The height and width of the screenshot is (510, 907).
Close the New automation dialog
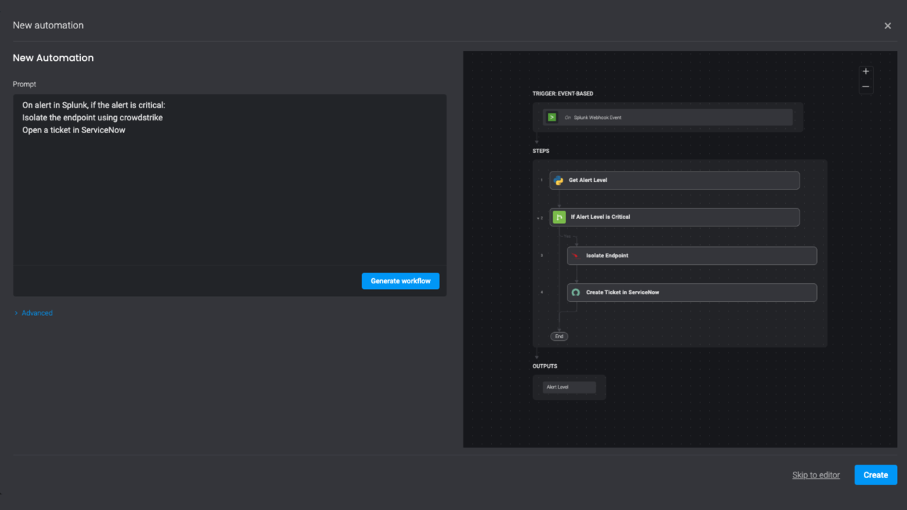(x=888, y=25)
